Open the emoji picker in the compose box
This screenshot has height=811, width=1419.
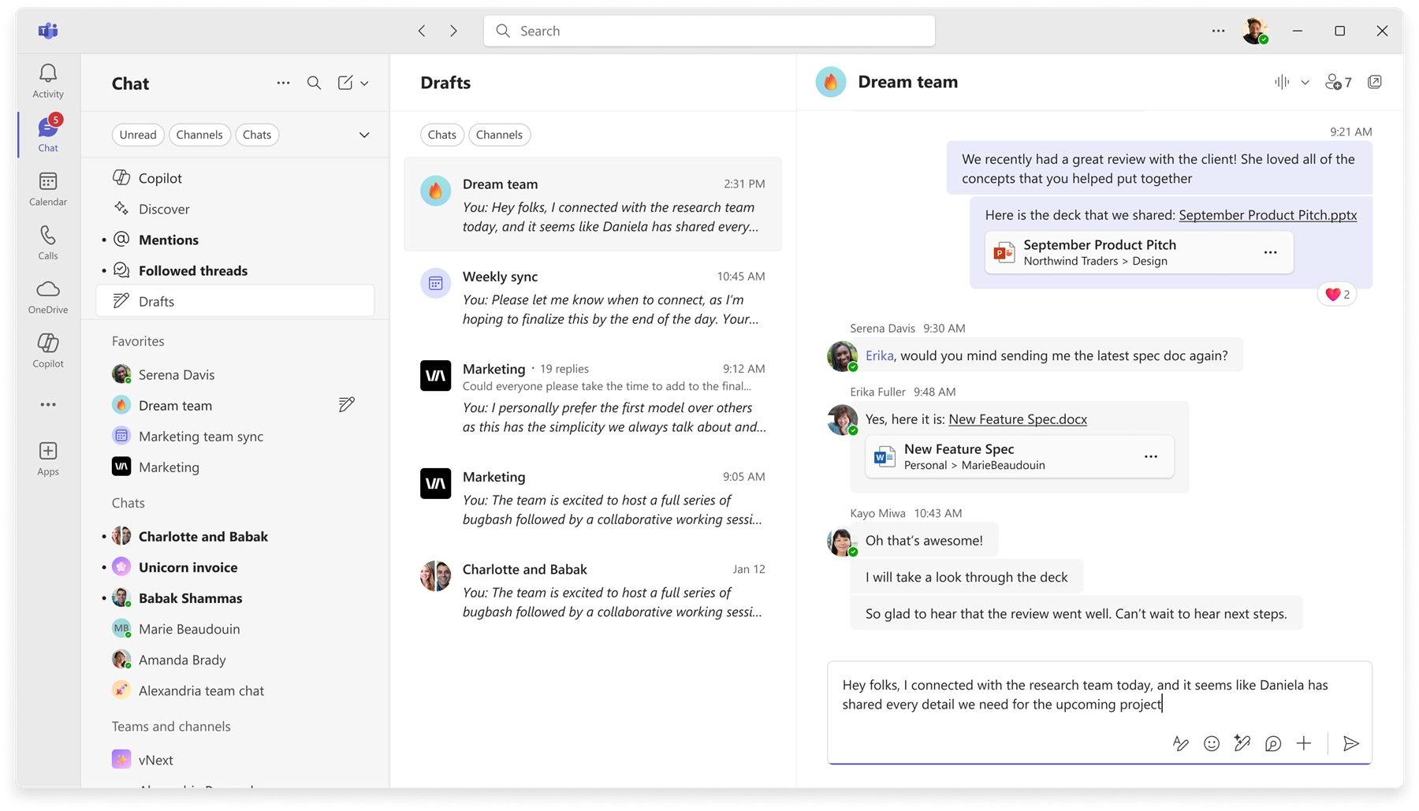click(x=1212, y=743)
